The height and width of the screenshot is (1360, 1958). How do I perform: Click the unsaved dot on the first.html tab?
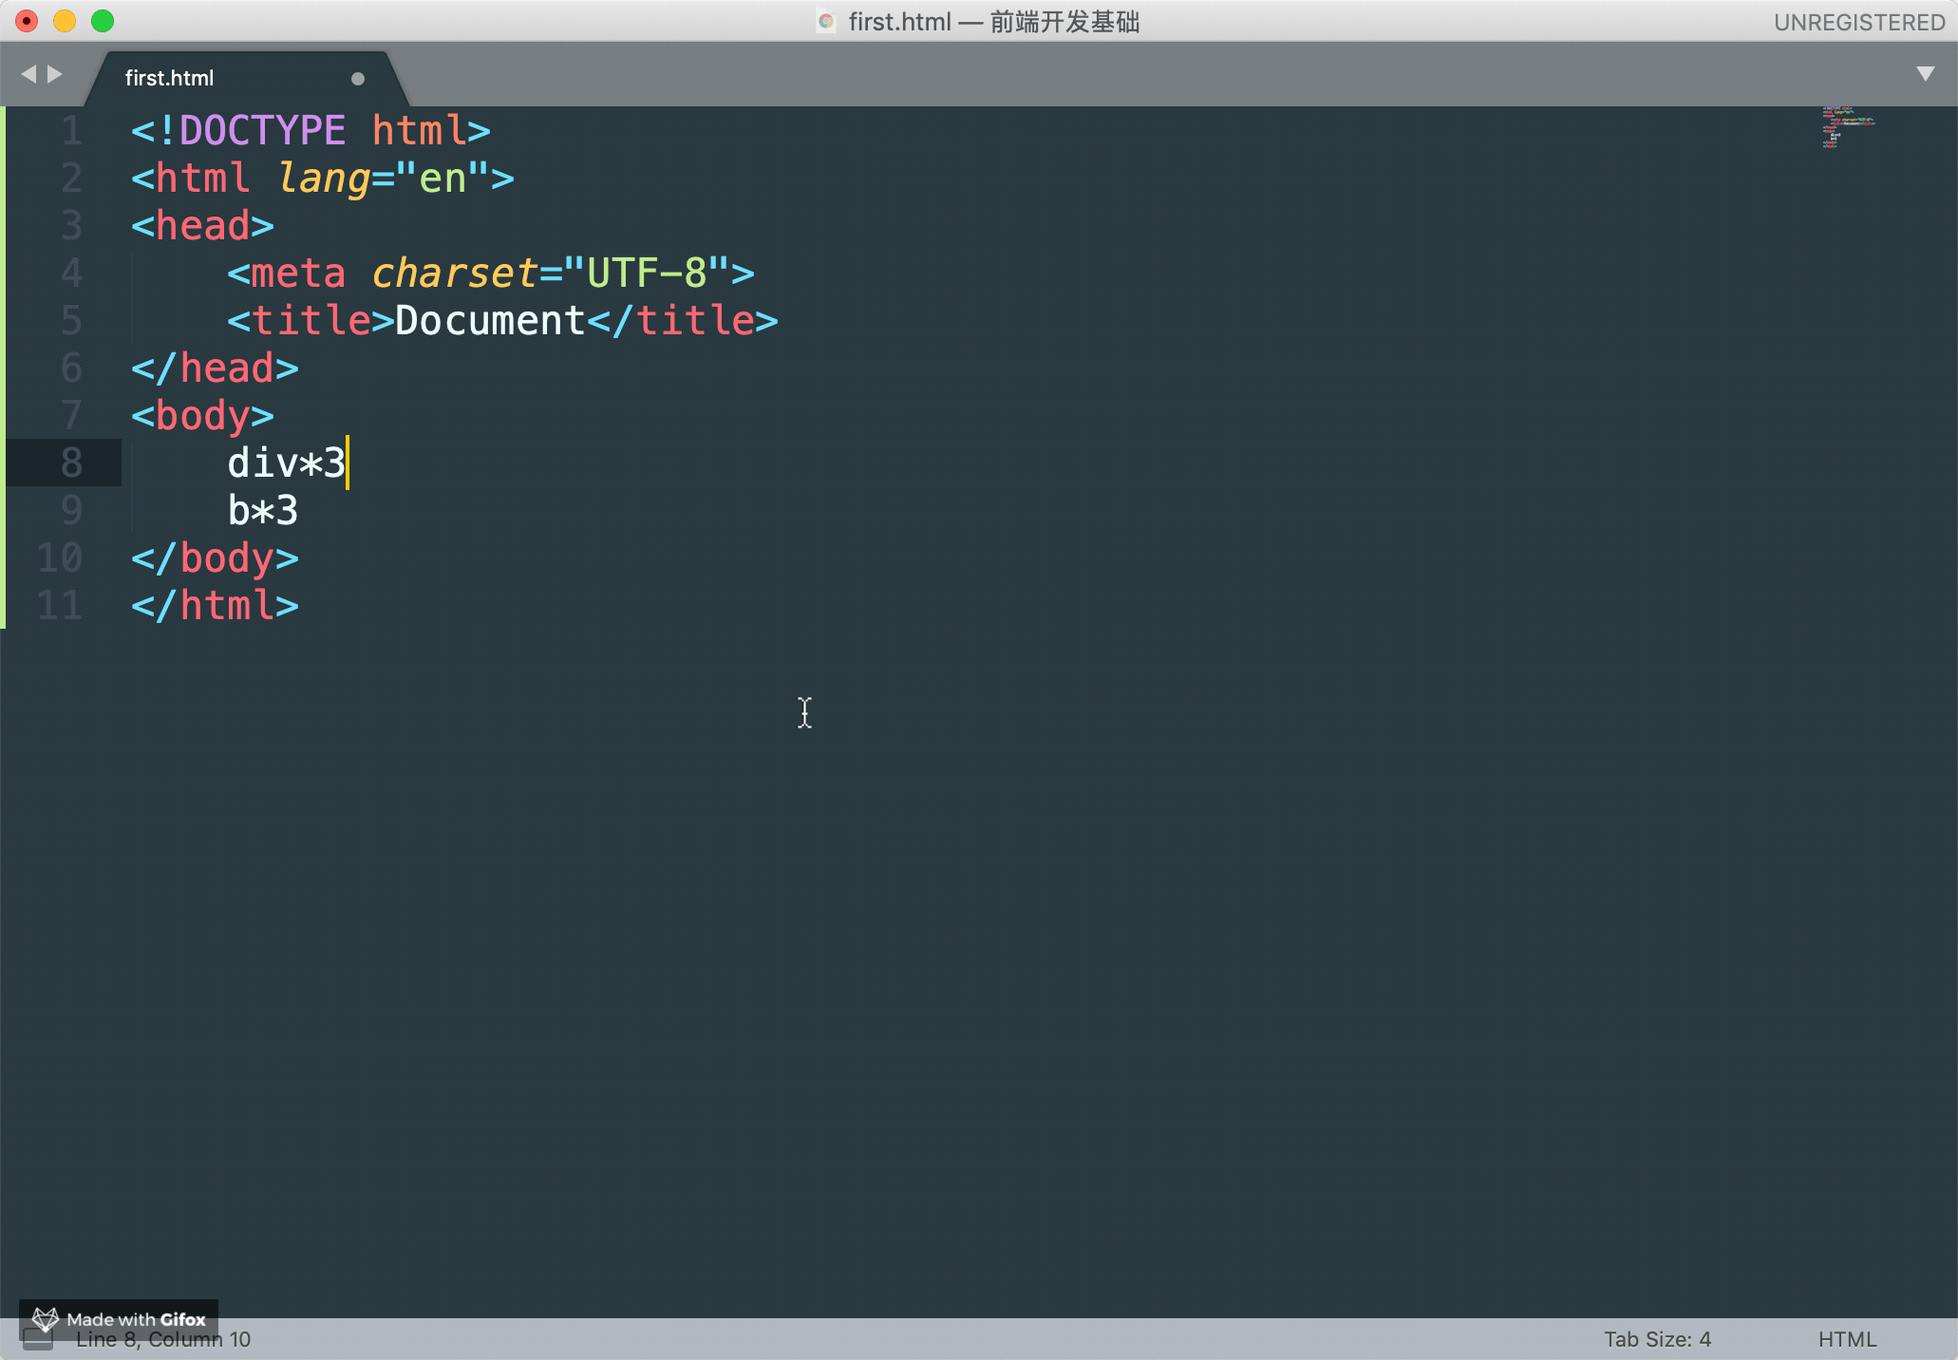pos(358,79)
